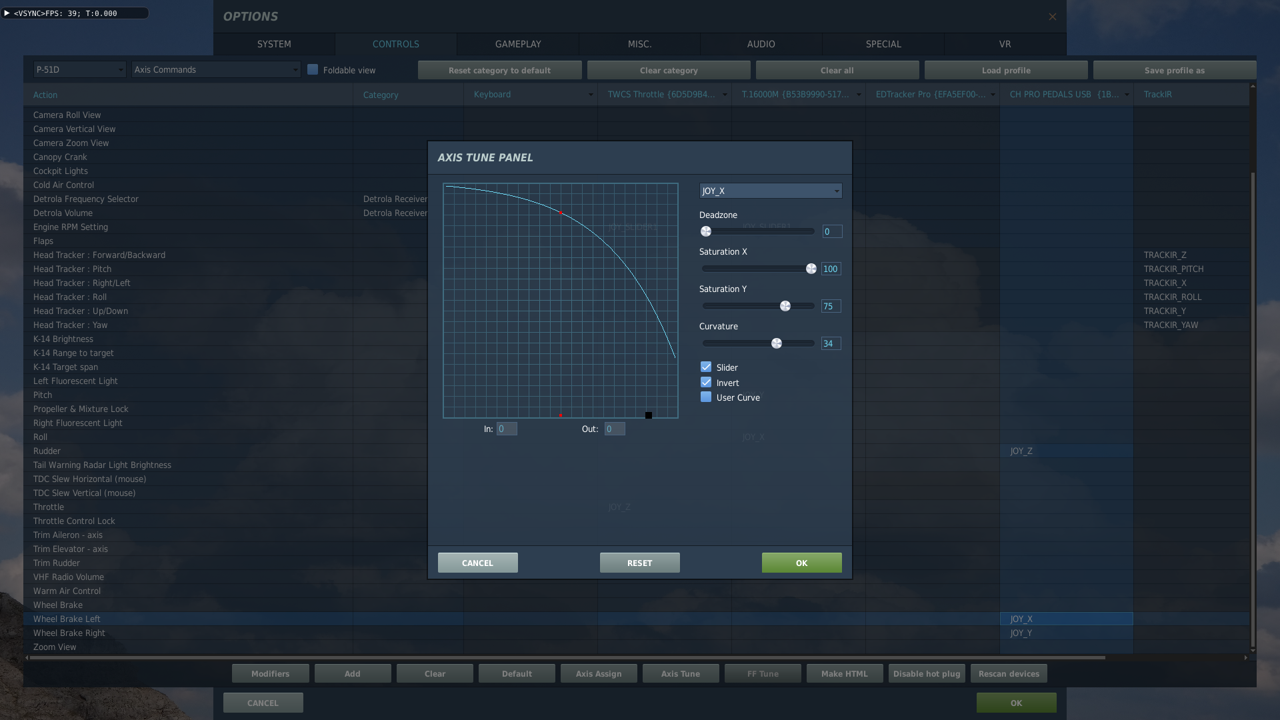Click the Clear all button

837,70
